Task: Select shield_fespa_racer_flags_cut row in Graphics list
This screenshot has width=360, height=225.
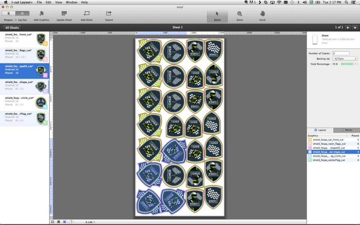Action: coord(333,144)
